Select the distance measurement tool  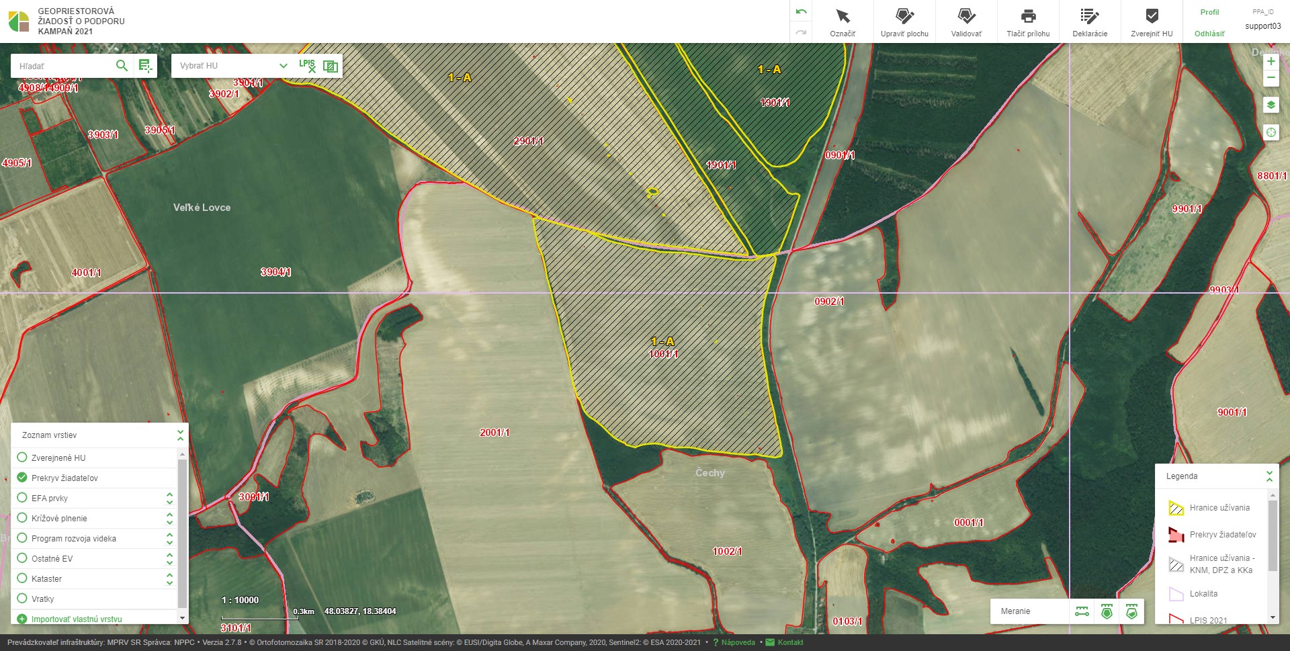coord(1082,611)
